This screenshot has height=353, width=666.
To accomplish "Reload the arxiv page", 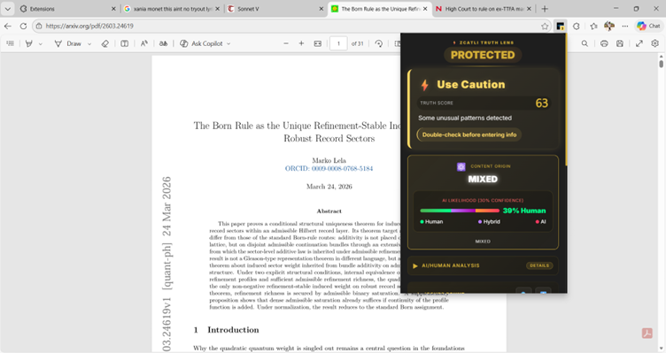I will (x=23, y=26).
